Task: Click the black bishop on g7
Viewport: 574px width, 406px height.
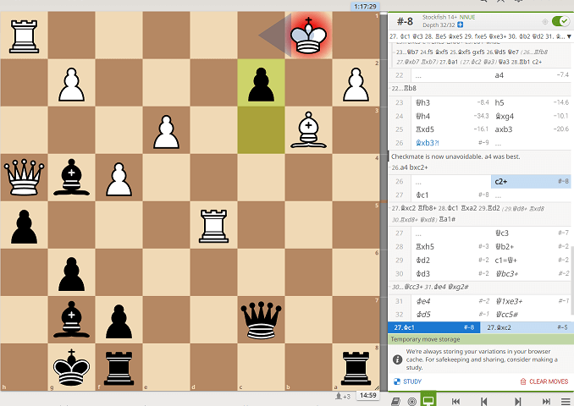Action: tap(71, 320)
